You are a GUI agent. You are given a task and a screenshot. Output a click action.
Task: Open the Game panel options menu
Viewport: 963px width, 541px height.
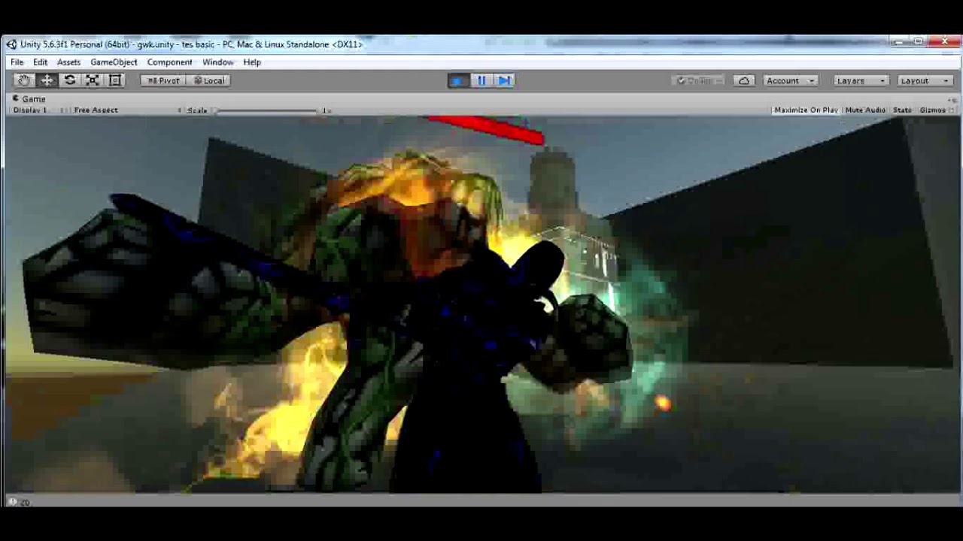tap(952, 99)
